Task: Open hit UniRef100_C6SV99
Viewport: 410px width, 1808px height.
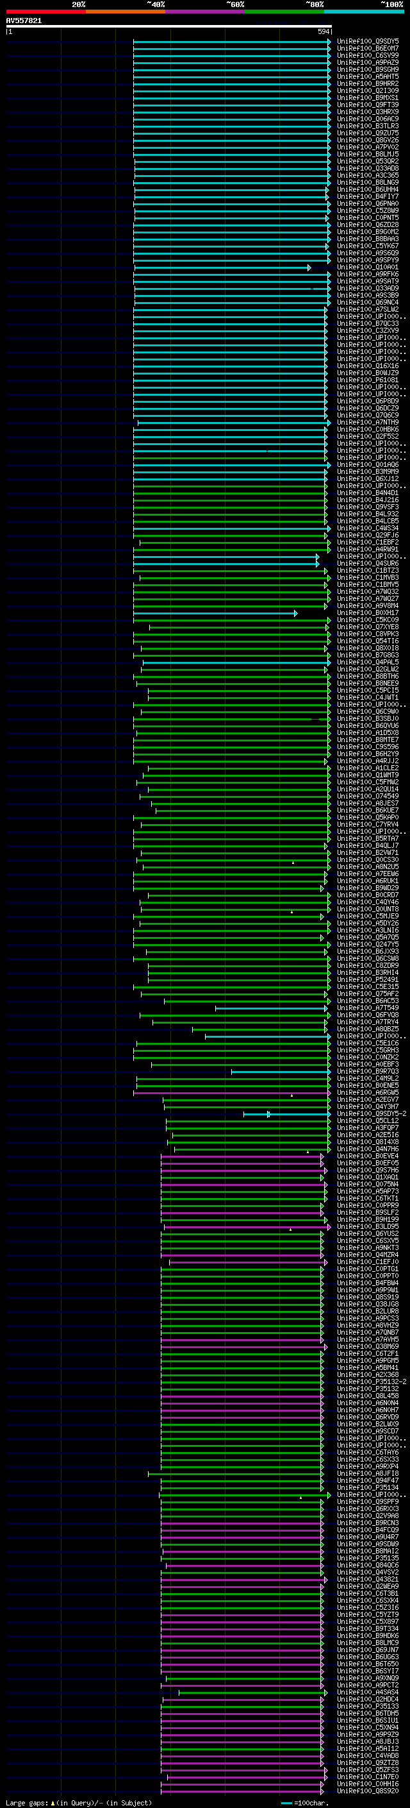Action: click(x=368, y=55)
